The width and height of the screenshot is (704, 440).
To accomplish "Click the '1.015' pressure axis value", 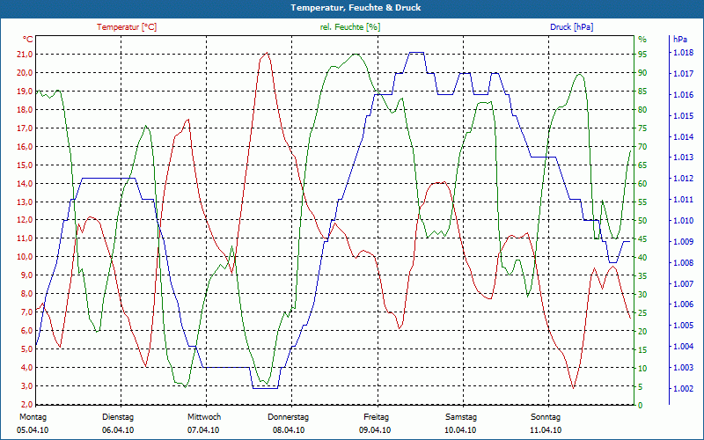I will (x=683, y=116).
